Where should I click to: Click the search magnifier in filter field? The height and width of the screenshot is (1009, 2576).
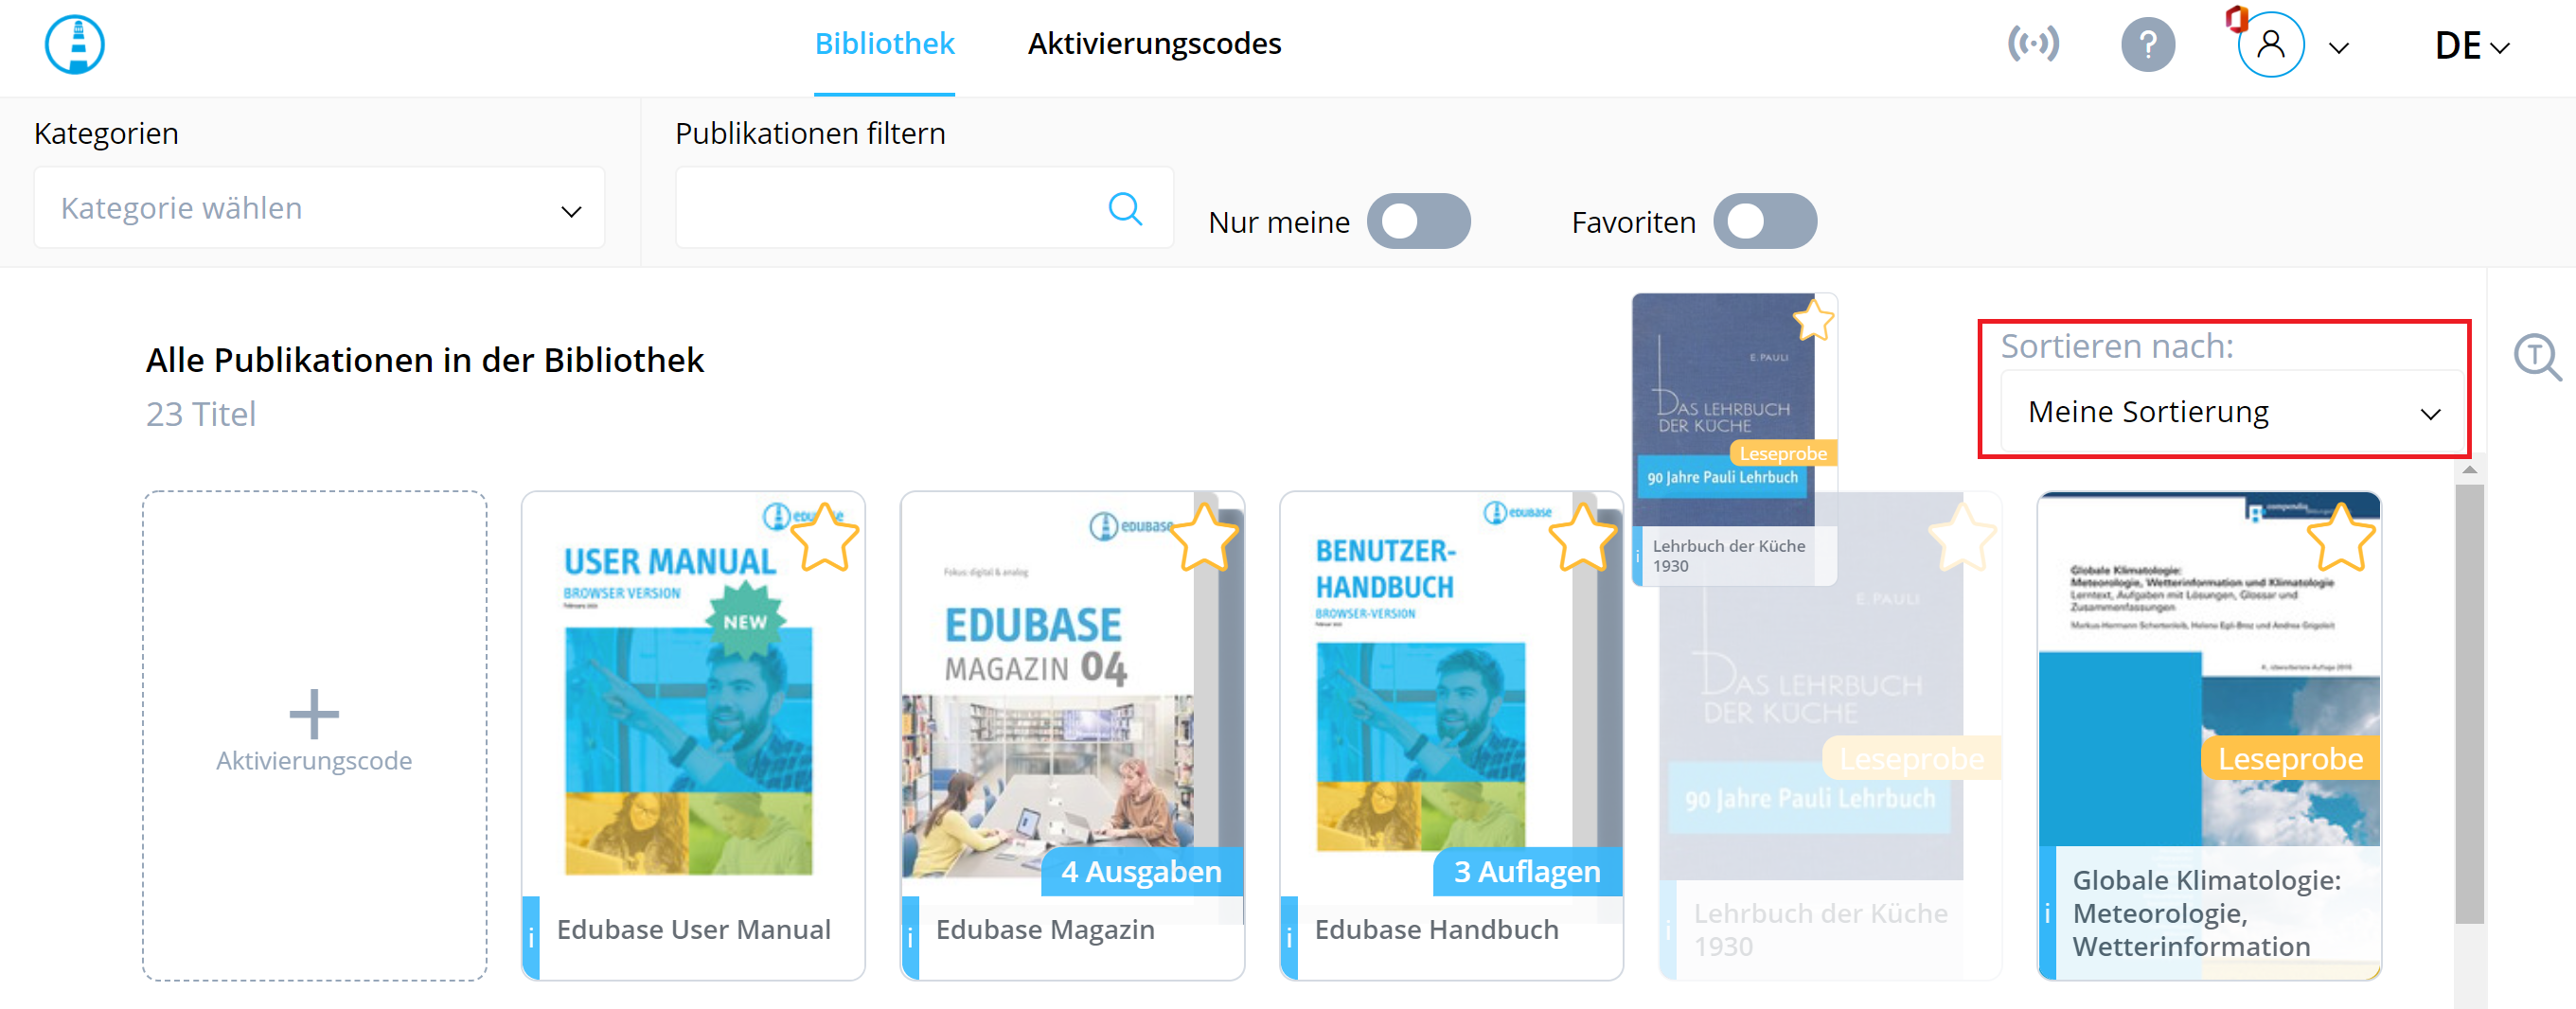click(x=1125, y=208)
